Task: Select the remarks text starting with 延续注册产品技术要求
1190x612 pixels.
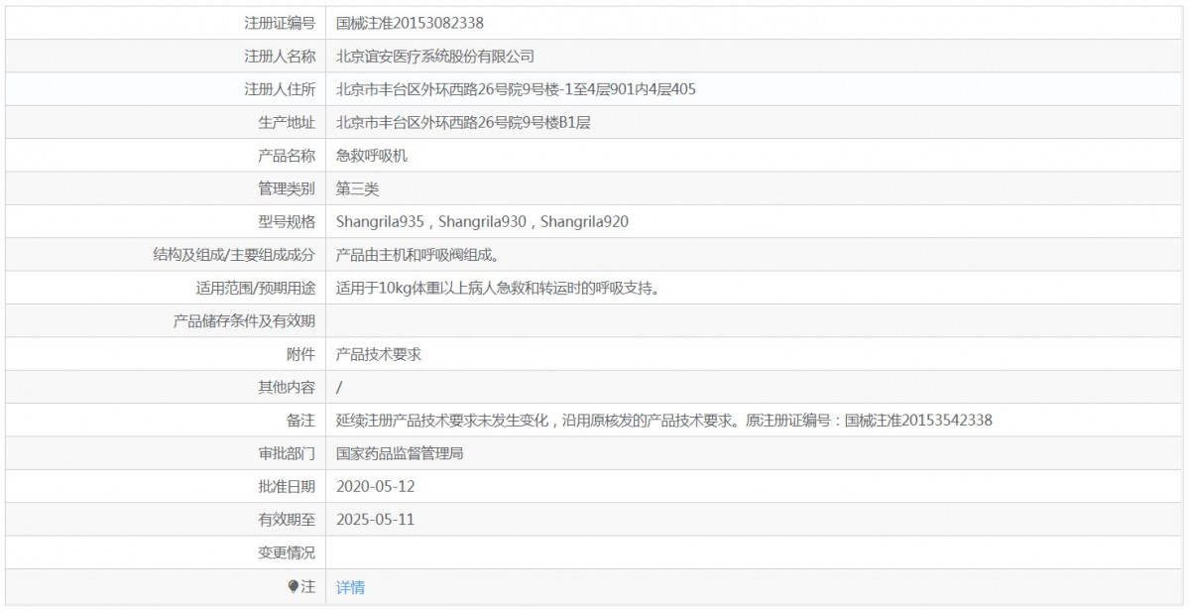Action: (x=664, y=421)
